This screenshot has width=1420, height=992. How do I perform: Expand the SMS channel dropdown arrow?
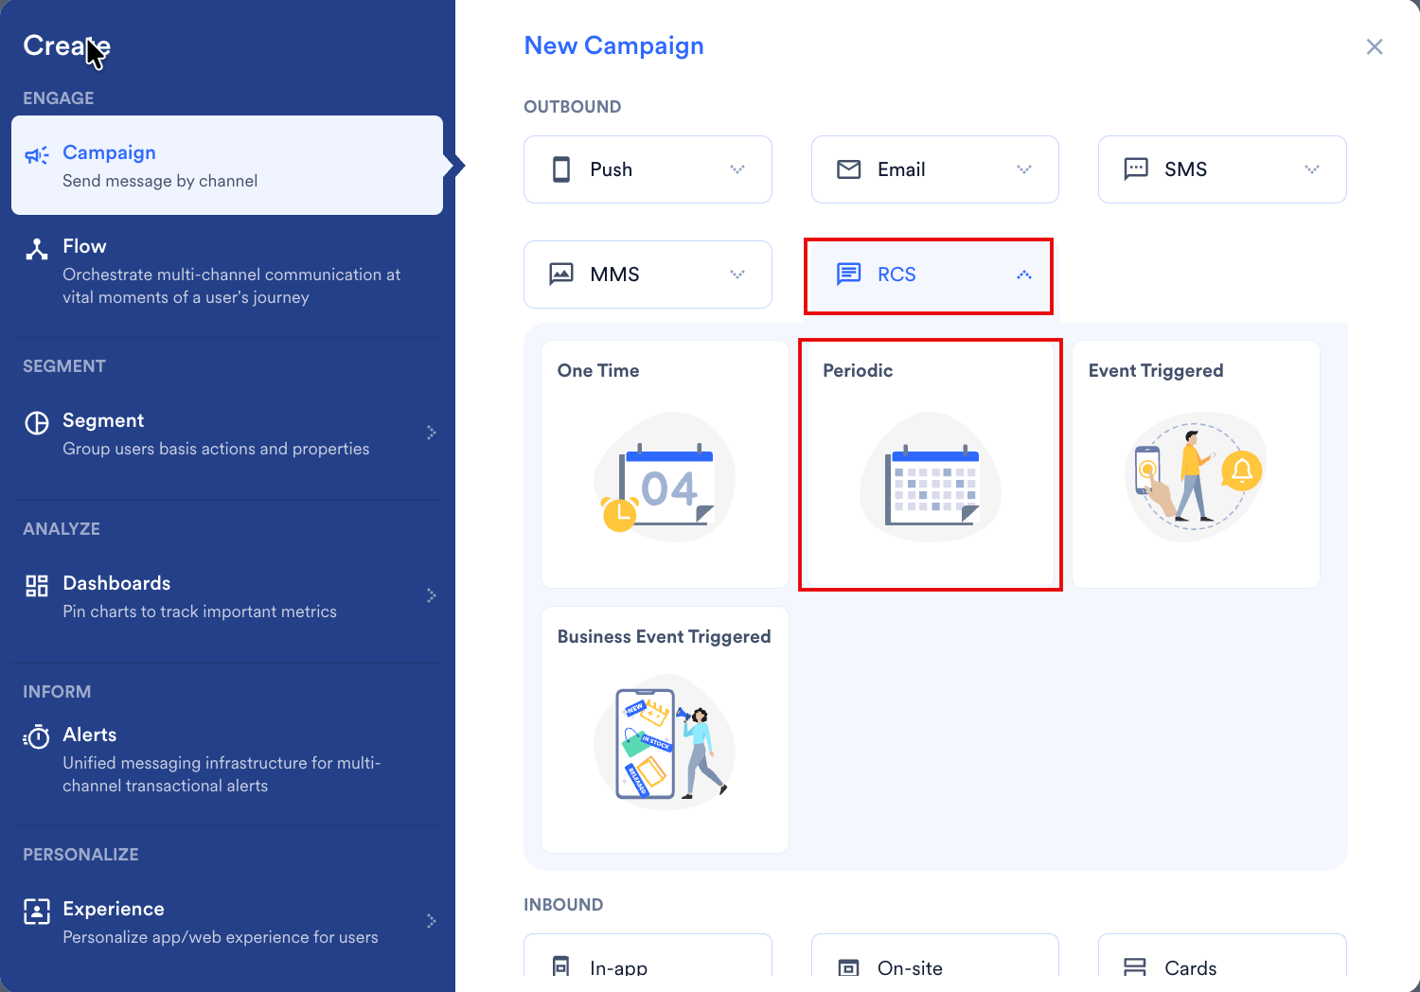[1312, 169]
